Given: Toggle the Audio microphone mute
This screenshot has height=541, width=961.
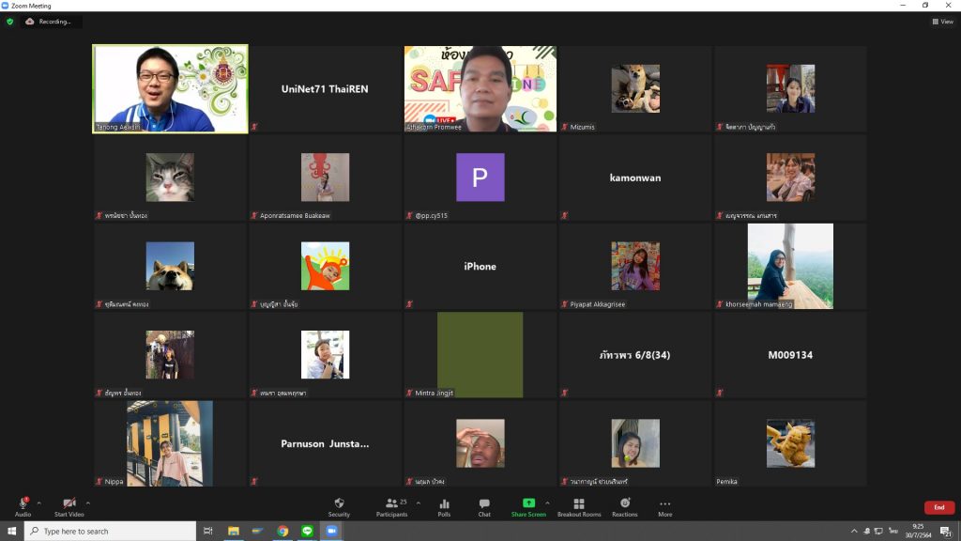Looking at the screenshot, I should [x=23, y=504].
